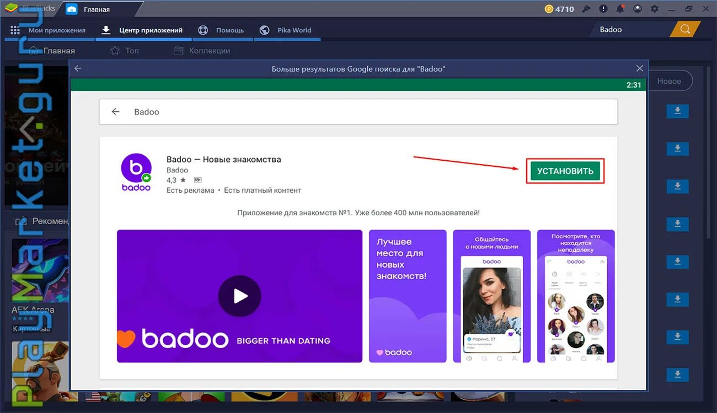Open the BlueStacks points coin balance 4710
The image size is (717, 413).
click(559, 9)
